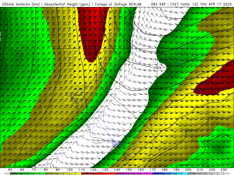Screen dimensions: 234x175
Task: Click the 10380 height contour label
Action: (158, 88)
